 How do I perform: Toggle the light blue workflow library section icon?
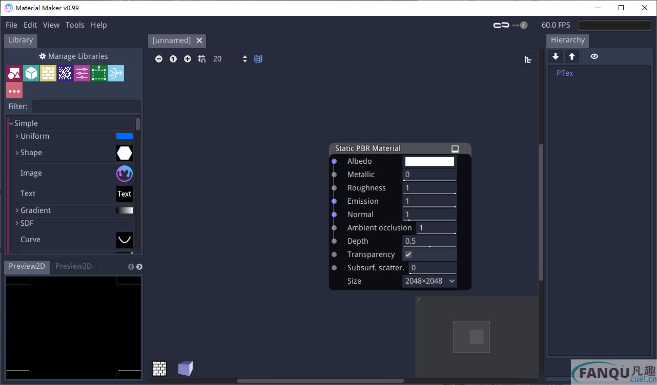coord(116,73)
